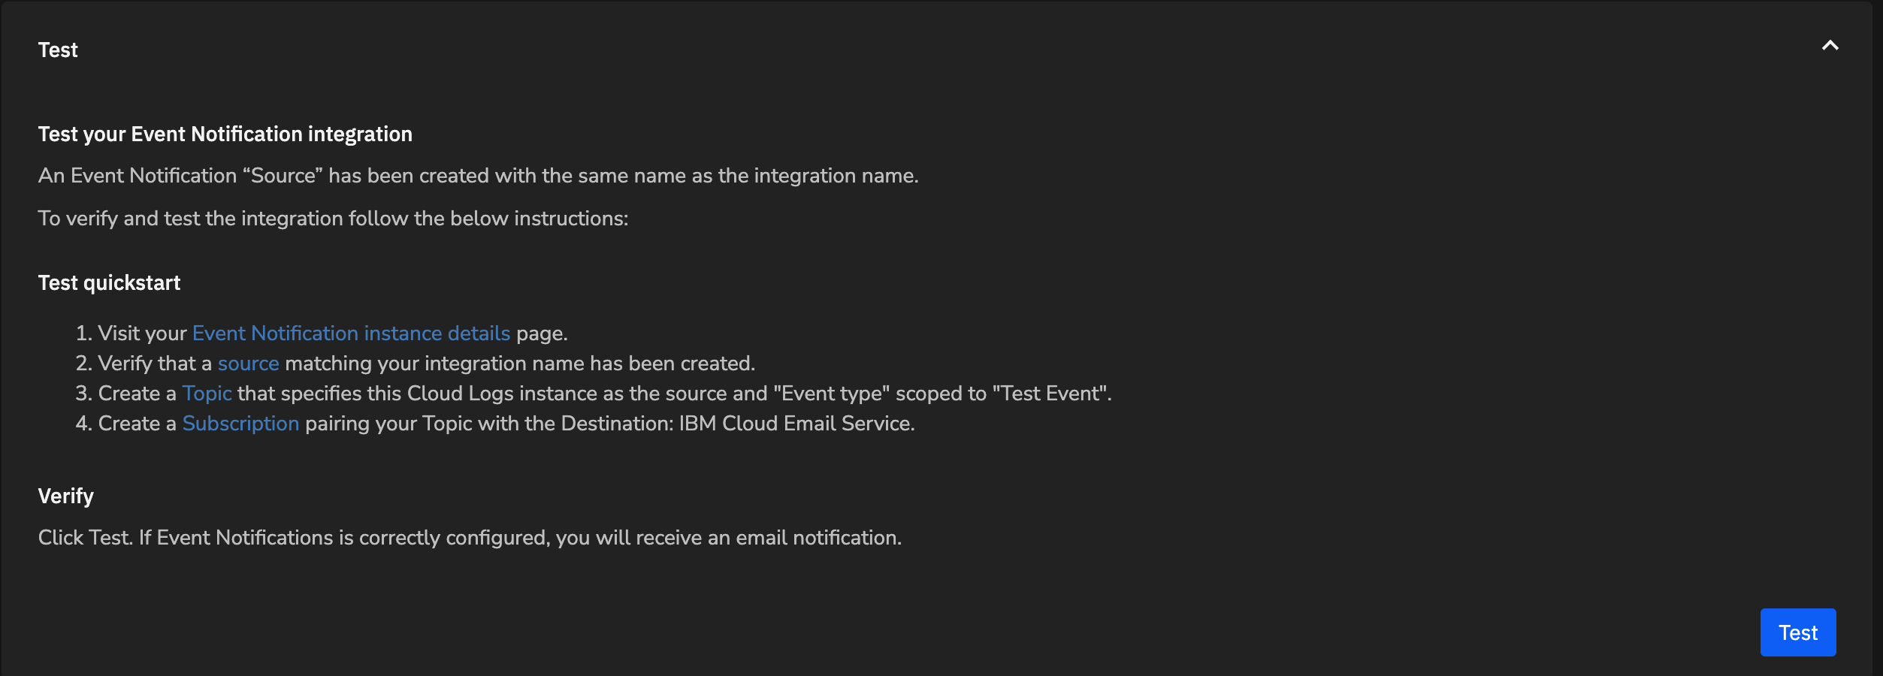Click the email notification verification sentence
Image resolution: width=1883 pixels, height=676 pixels.
coord(470,538)
